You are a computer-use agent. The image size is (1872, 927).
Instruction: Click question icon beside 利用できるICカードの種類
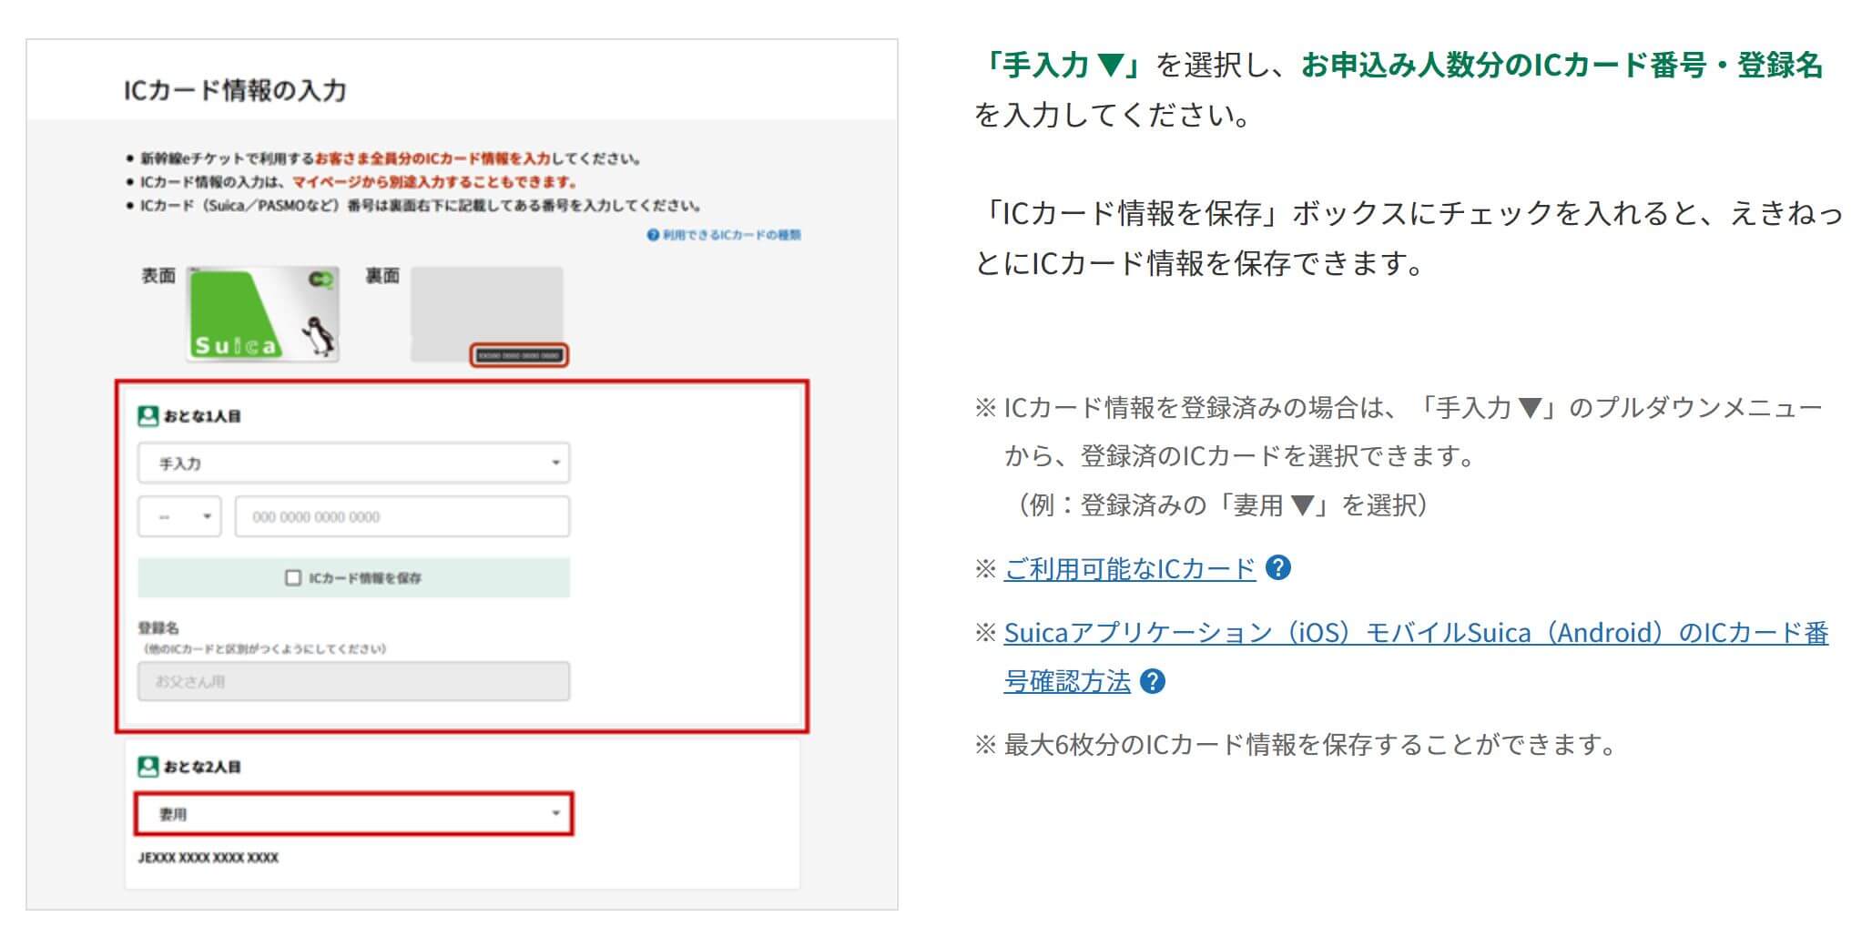pyautogui.click(x=652, y=235)
